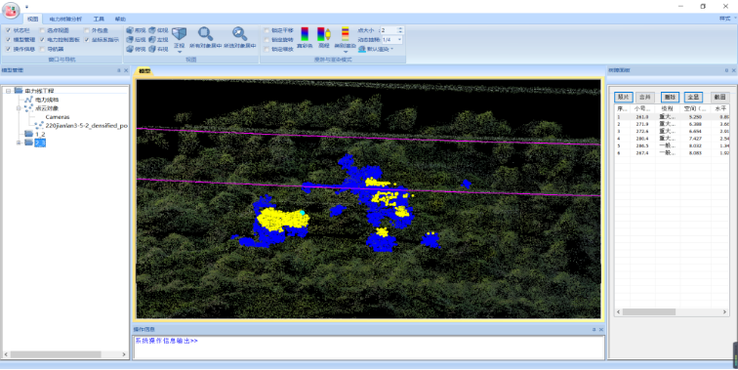Screen dimensions: 738x370
Task: Apply the 真彩色 true color render mode
Action: 305,34
